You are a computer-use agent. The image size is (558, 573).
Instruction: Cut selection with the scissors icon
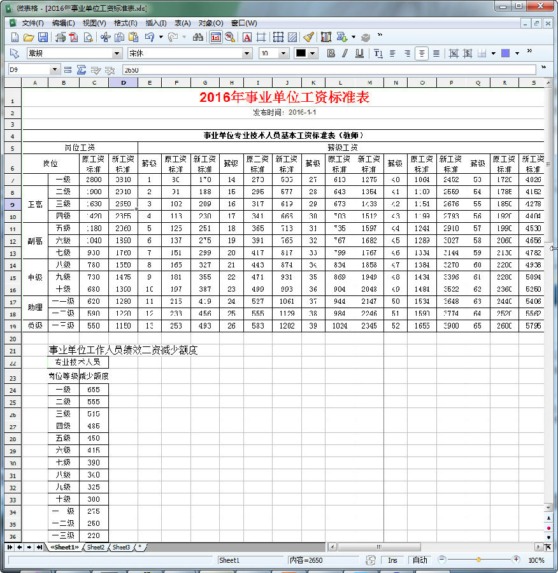[105, 37]
